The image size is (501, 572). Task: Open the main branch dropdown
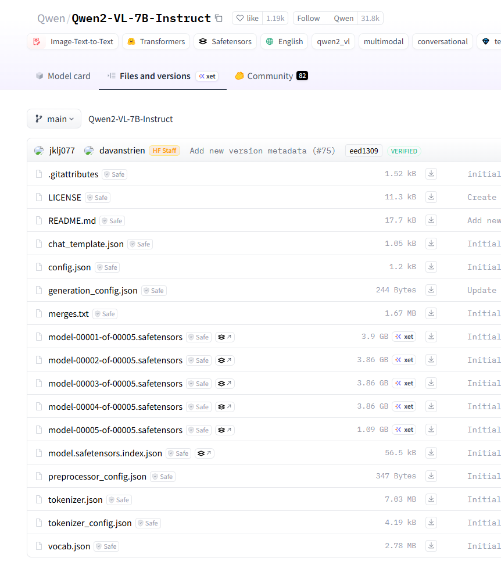click(54, 119)
